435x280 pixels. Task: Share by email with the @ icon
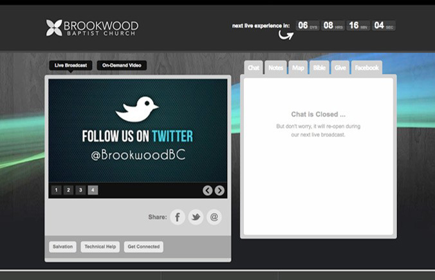click(x=214, y=217)
